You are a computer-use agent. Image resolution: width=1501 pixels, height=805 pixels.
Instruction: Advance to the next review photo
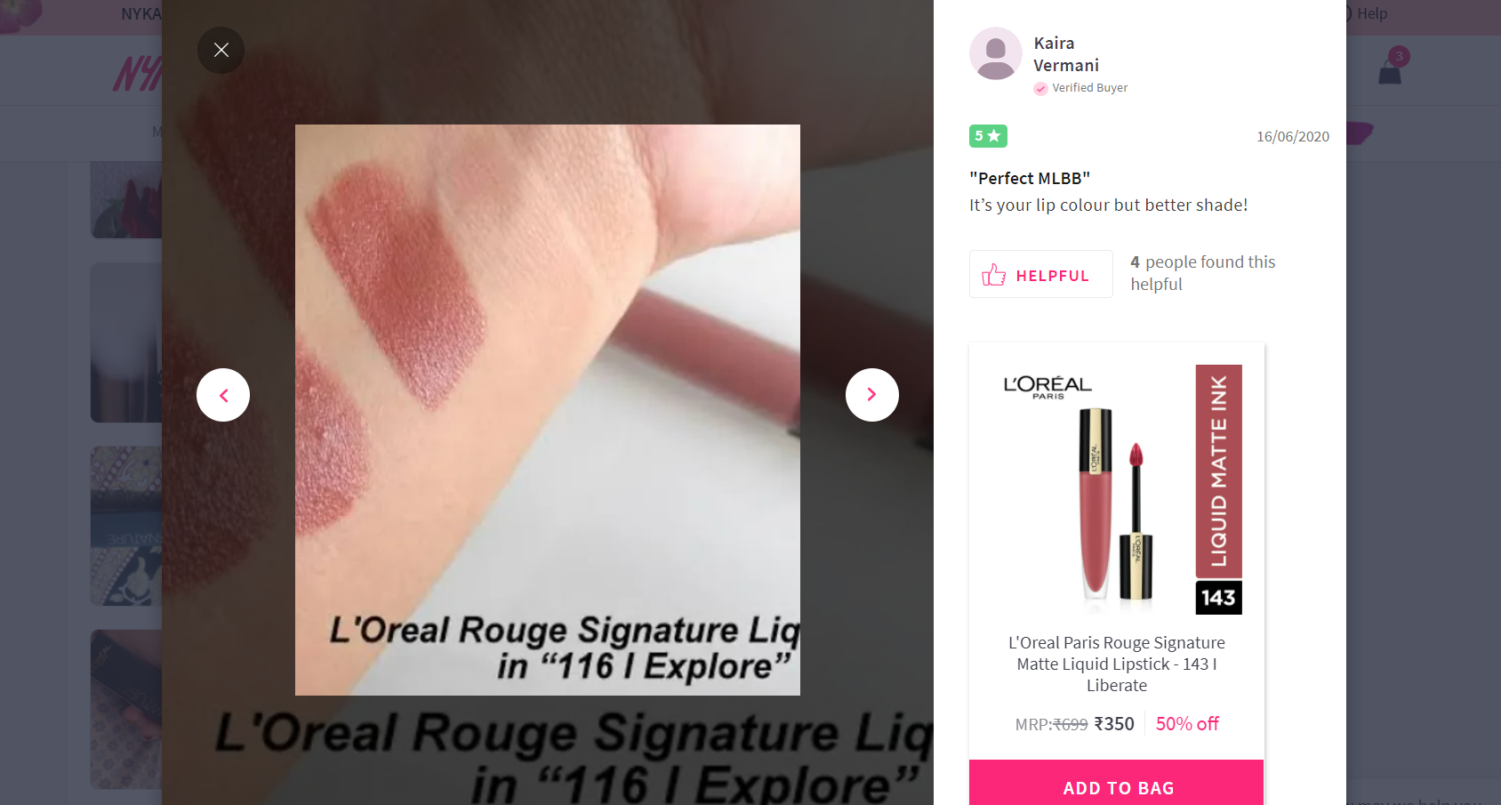[x=872, y=395]
